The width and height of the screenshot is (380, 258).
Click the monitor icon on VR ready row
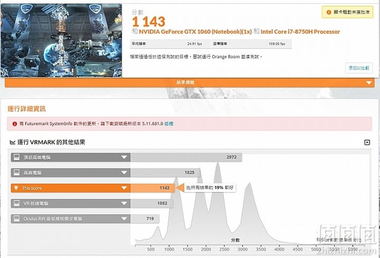click(x=16, y=203)
